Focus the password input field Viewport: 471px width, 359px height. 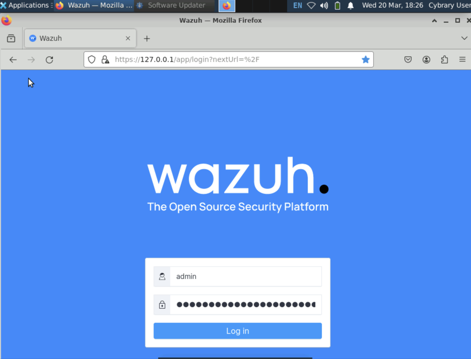coord(246,305)
